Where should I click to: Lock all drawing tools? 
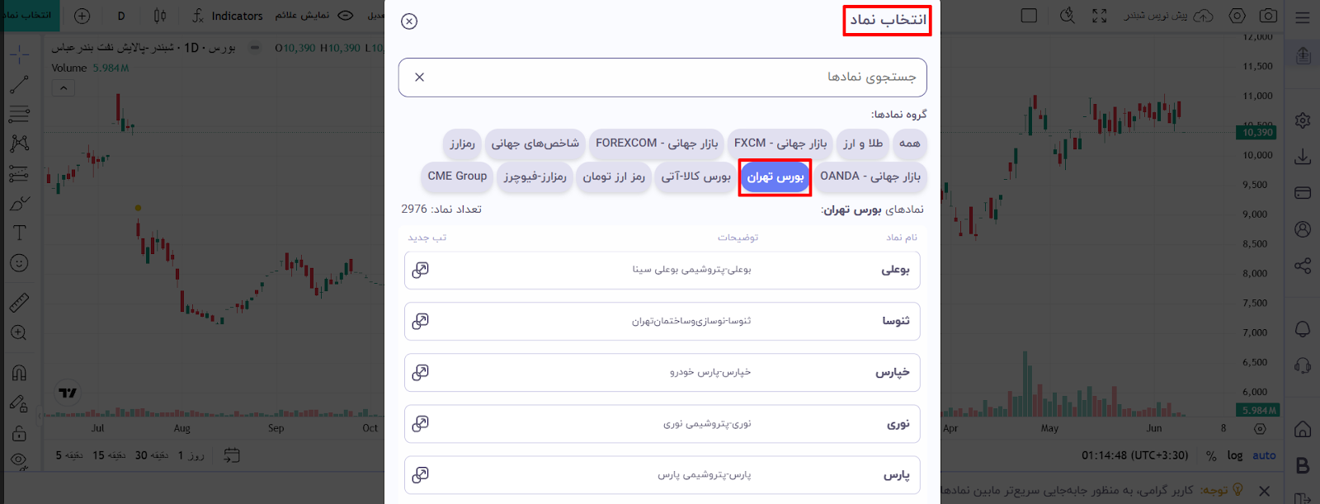coord(19,433)
